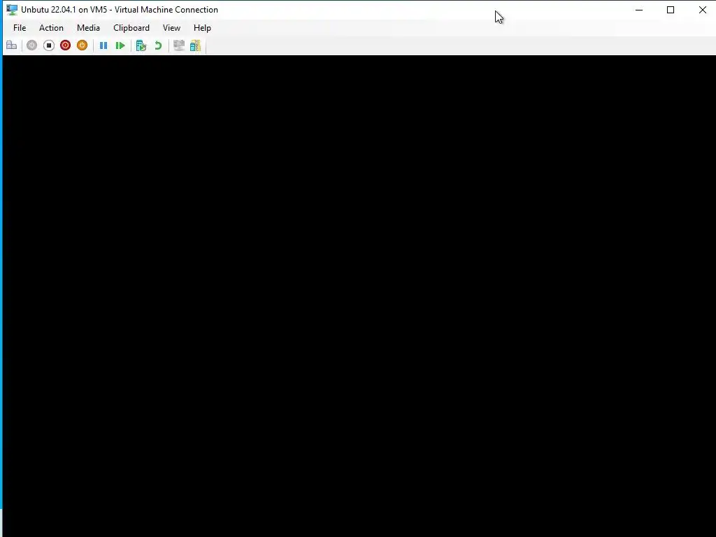Maximize the Virtual Machine Connection window
Viewport: 716px width, 537px height.
(x=671, y=10)
